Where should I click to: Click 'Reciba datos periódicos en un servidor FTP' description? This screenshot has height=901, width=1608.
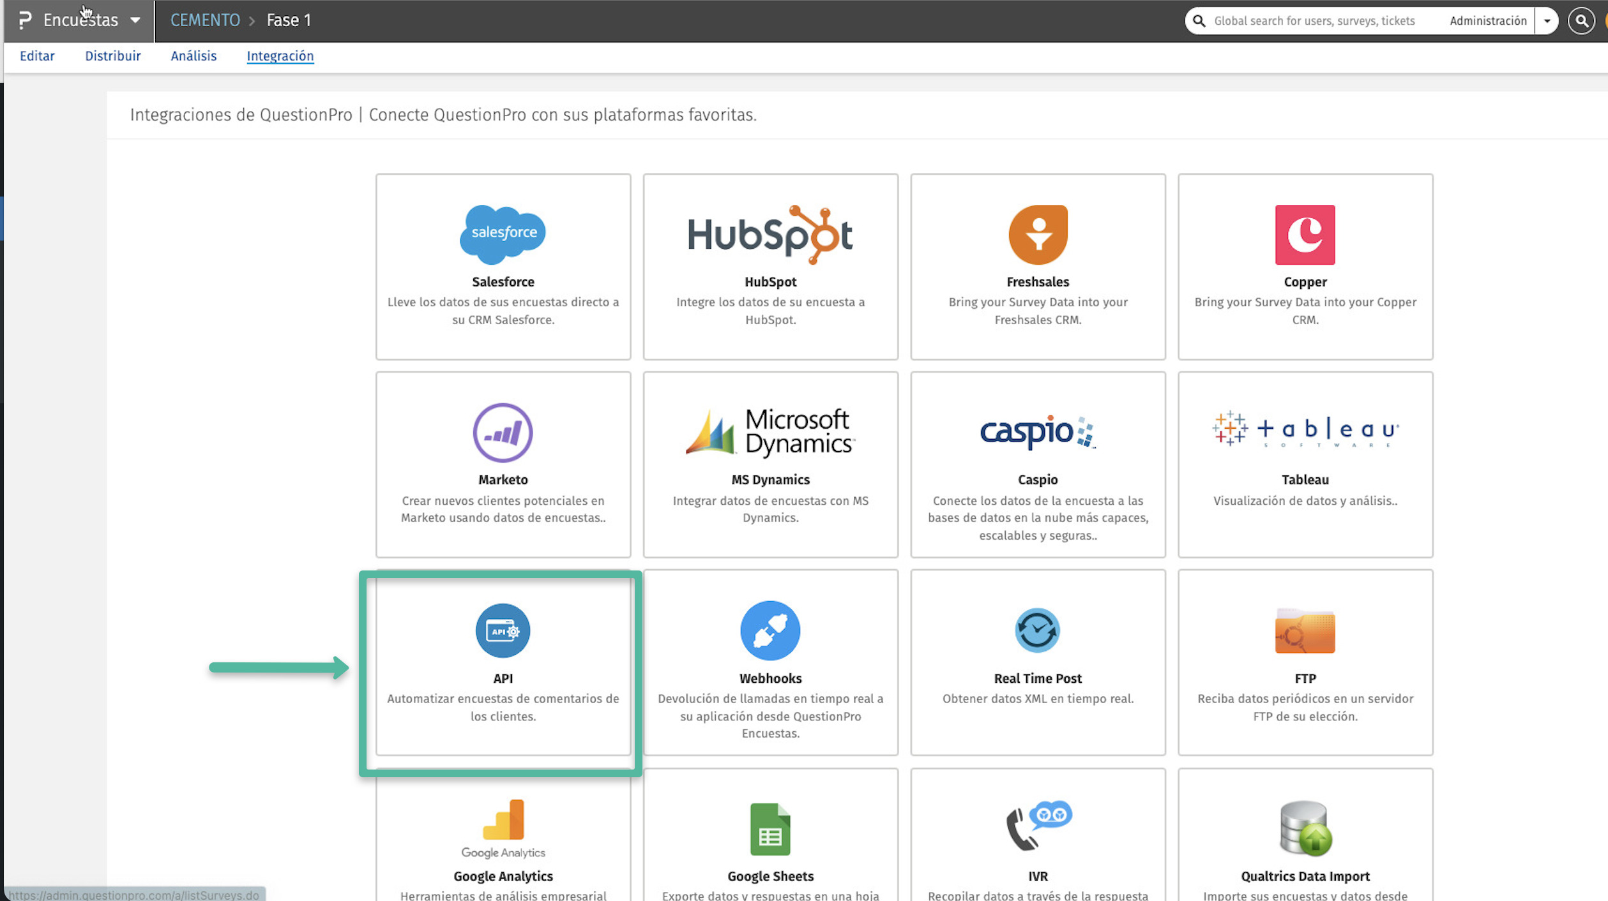(x=1305, y=708)
